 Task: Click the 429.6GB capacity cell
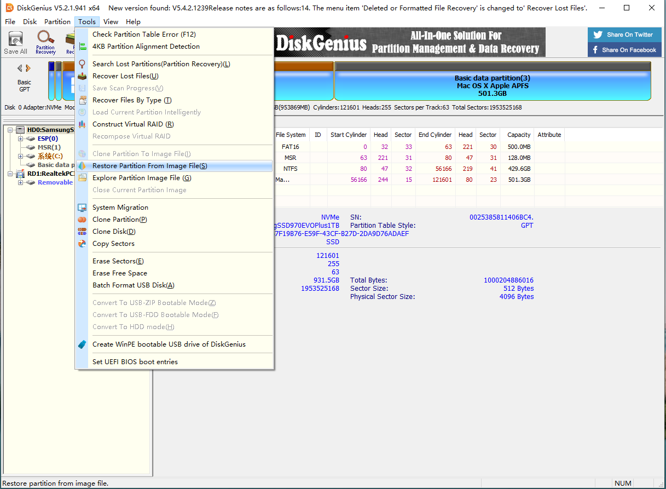tap(519, 169)
